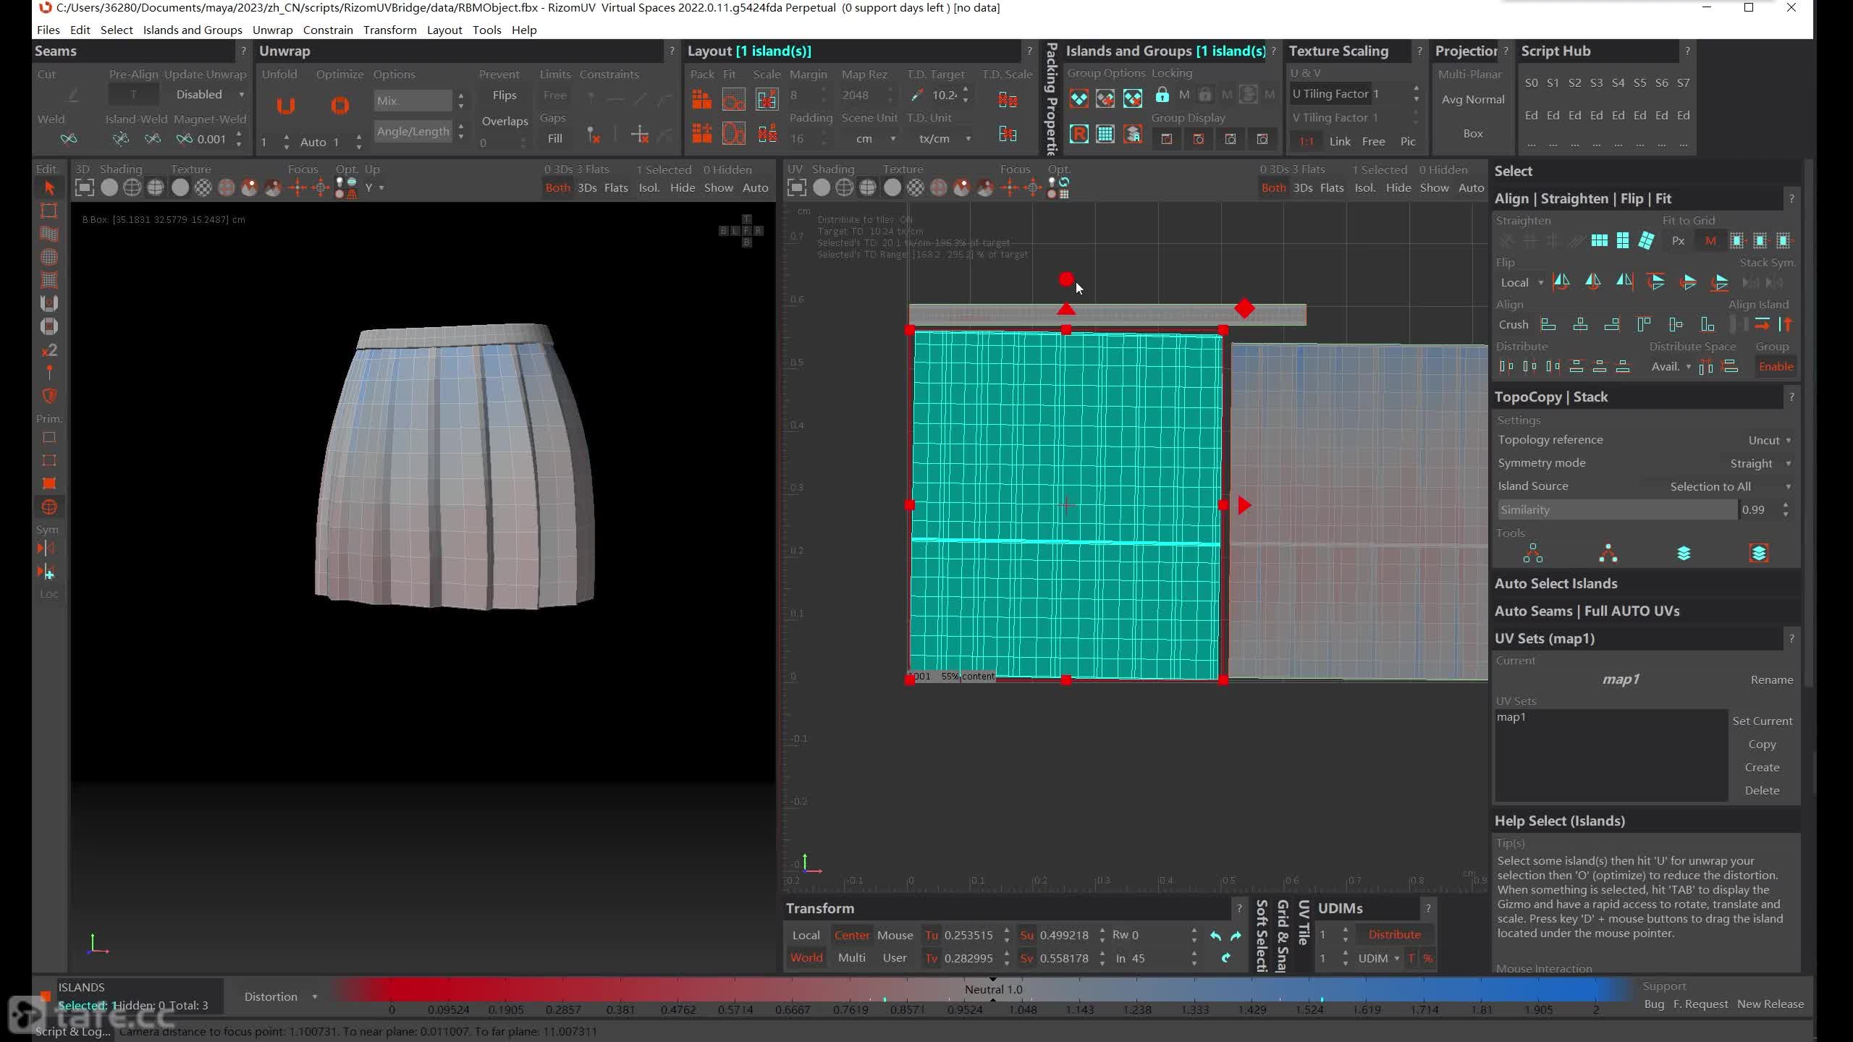Open the Unwrap menu
Image resolution: width=1853 pixels, height=1042 pixels.
pos(272,30)
